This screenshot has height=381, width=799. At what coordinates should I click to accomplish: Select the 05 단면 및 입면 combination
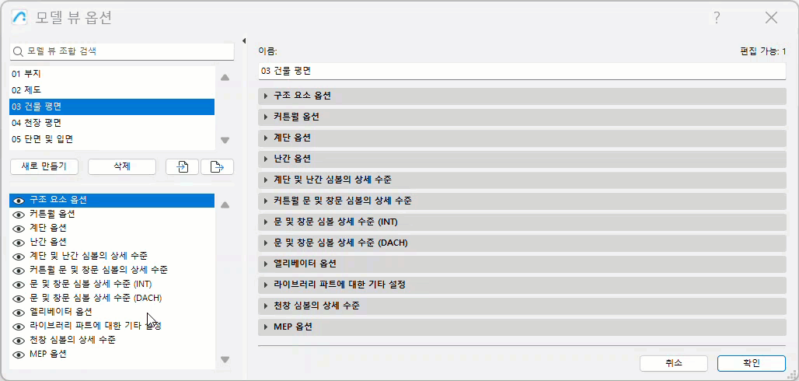pos(112,139)
